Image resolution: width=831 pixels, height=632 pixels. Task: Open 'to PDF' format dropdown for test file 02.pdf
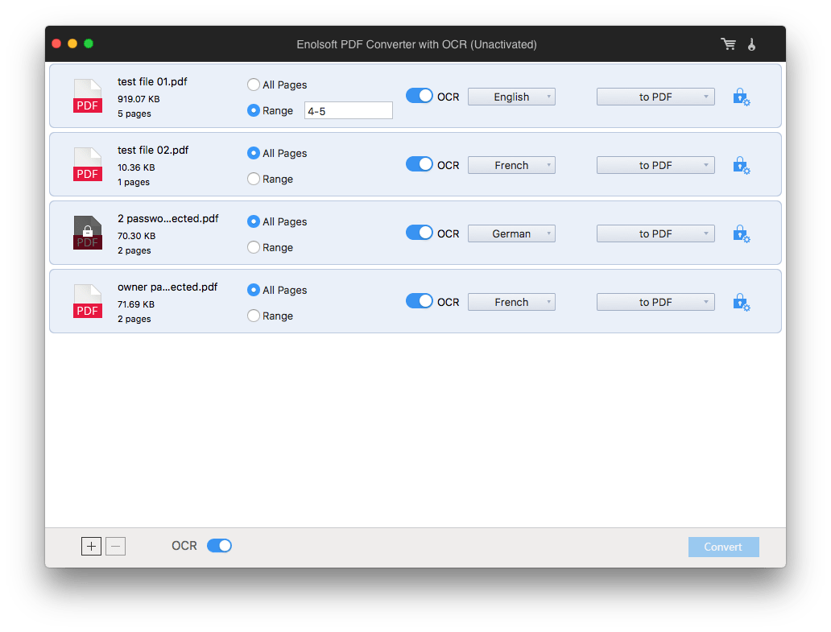pos(655,165)
